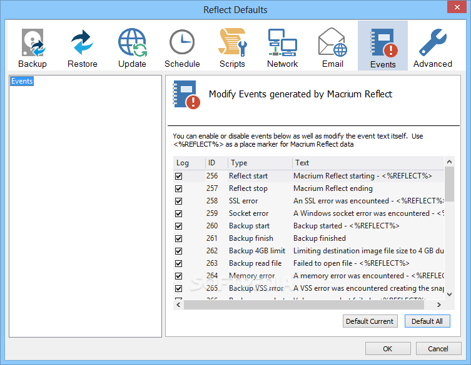Confirm settings with OK button
Screen dimensions: 471x365
(388, 349)
